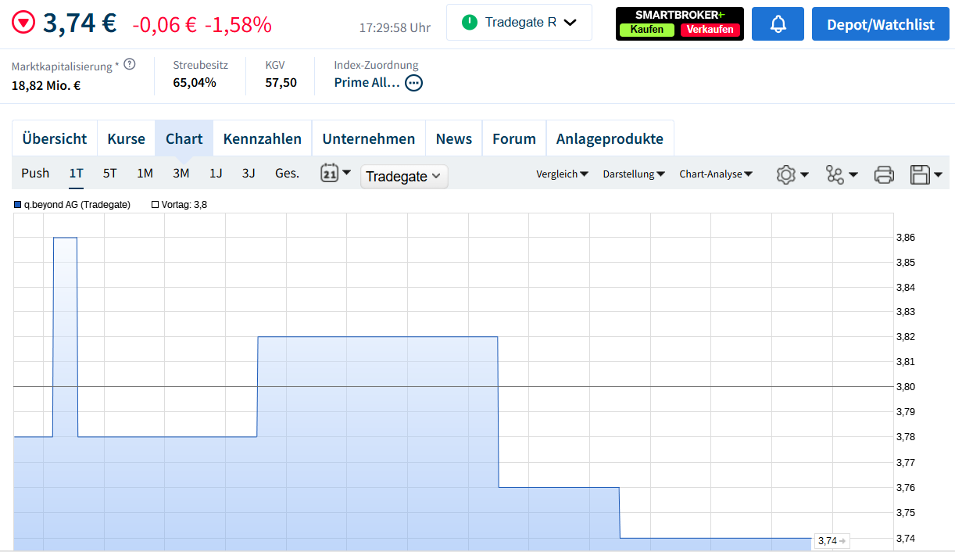Image resolution: width=955 pixels, height=552 pixels.
Task: Expand the Tradegate R exchange dropdown
Action: point(519,22)
